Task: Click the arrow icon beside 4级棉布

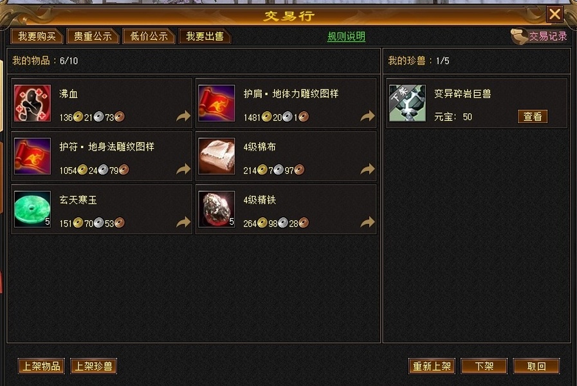Action: (x=367, y=169)
